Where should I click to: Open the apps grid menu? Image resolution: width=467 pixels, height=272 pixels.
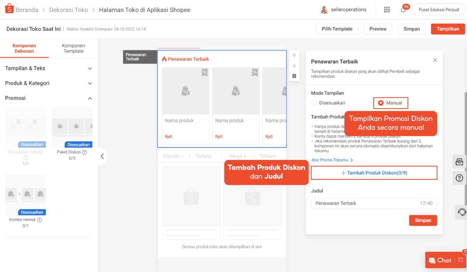pyautogui.click(x=387, y=10)
